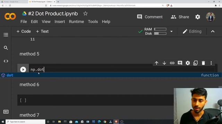Click the method 6 heading
This screenshot has width=222, height=124.
point(29,84)
